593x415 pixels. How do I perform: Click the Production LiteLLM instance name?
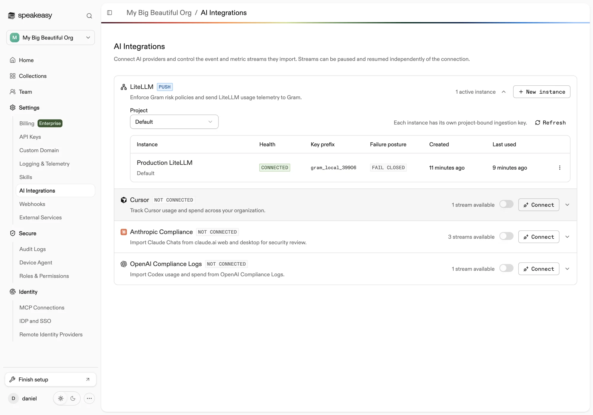tap(165, 163)
